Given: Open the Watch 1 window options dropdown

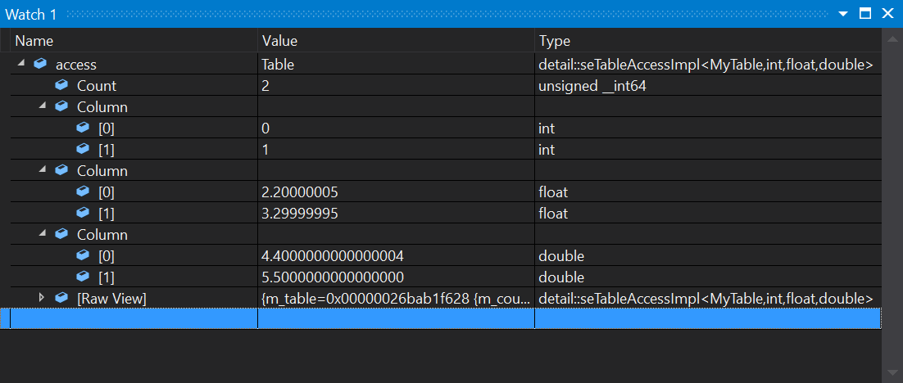Looking at the screenshot, I should 844,14.
